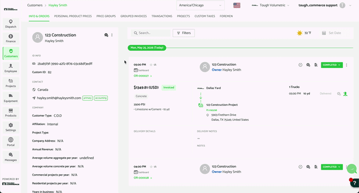Click the customer avatar on 123 Construction card
The width and height of the screenshot is (359, 193).
coord(38,37)
